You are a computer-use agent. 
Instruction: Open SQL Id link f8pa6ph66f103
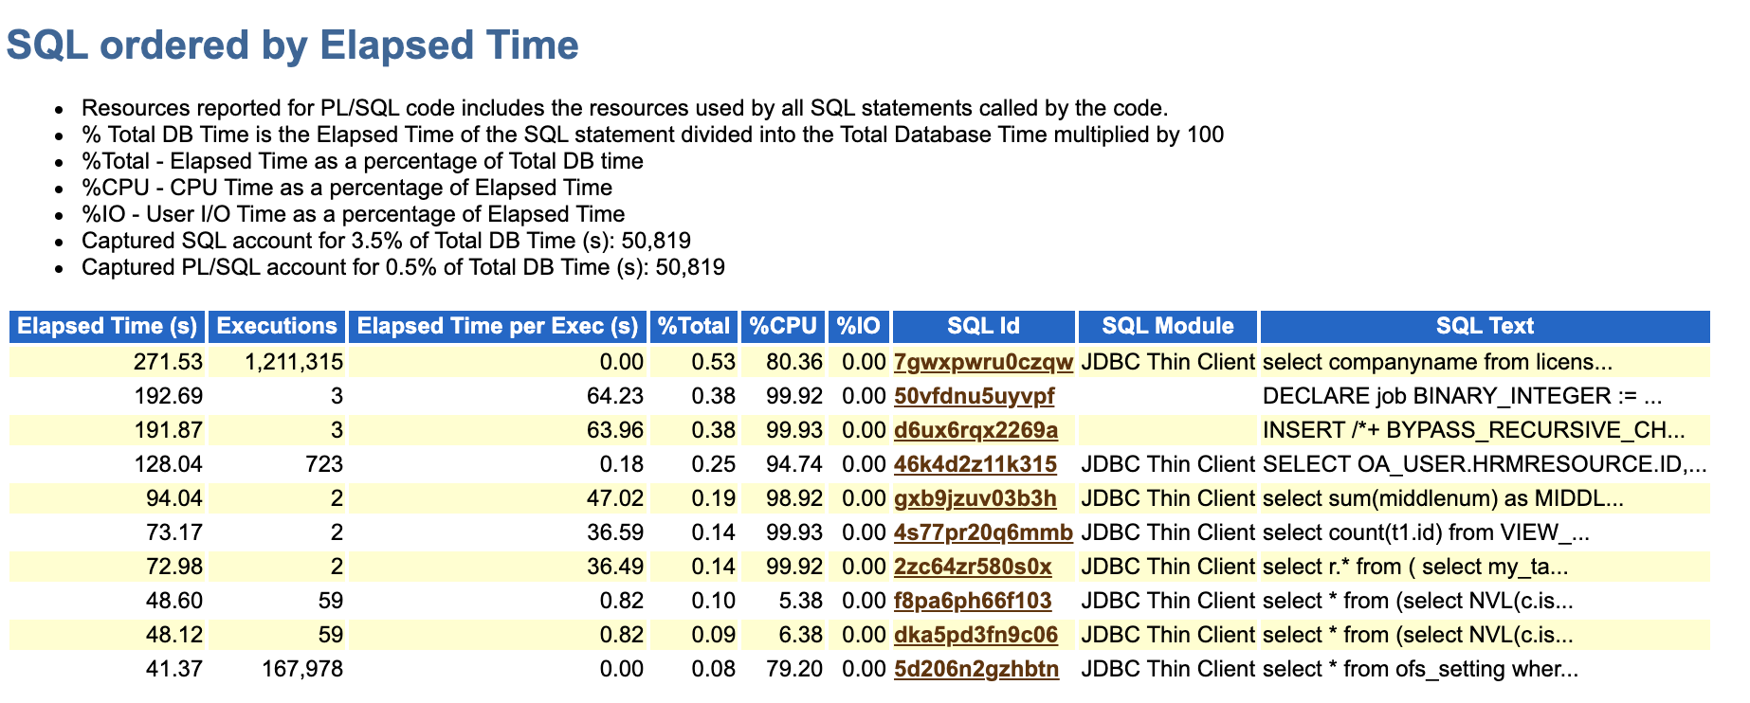pyautogui.click(x=973, y=601)
